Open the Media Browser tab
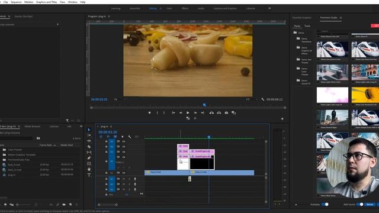The height and width of the screenshot is (213, 379). pos(33,126)
